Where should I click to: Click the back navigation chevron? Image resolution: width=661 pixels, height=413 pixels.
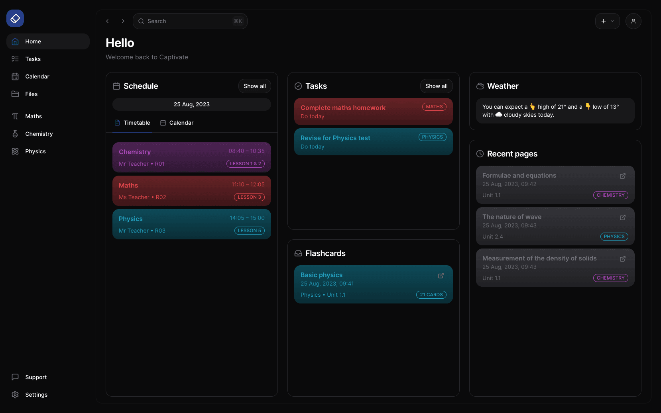pyautogui.click(x=107, y=21)
